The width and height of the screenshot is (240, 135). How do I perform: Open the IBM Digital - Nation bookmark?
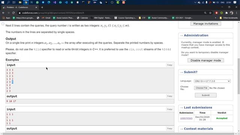point(101,18)
